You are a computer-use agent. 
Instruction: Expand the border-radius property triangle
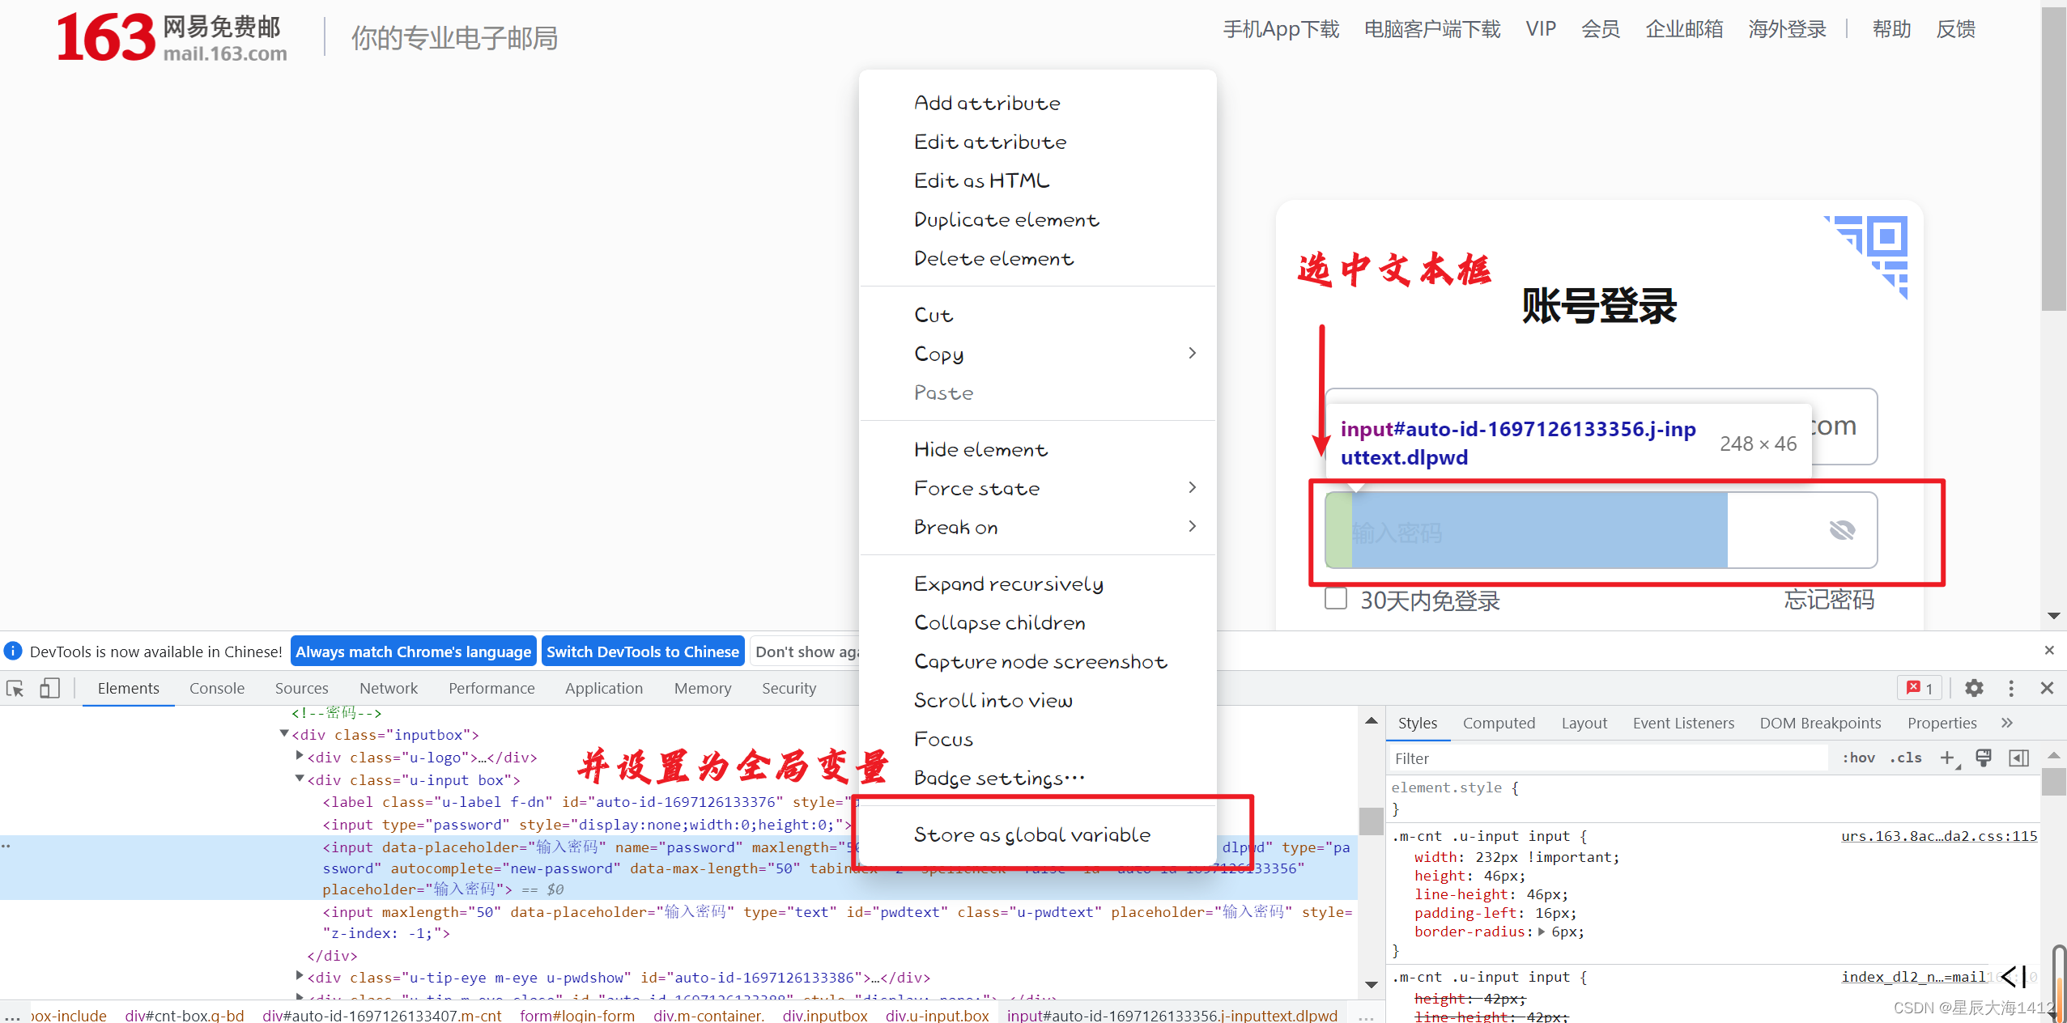tap(1542, 932)
